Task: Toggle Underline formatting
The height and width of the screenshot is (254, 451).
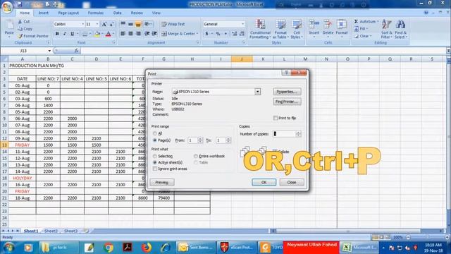Action: pyautogui.click(x=72, y=34)
